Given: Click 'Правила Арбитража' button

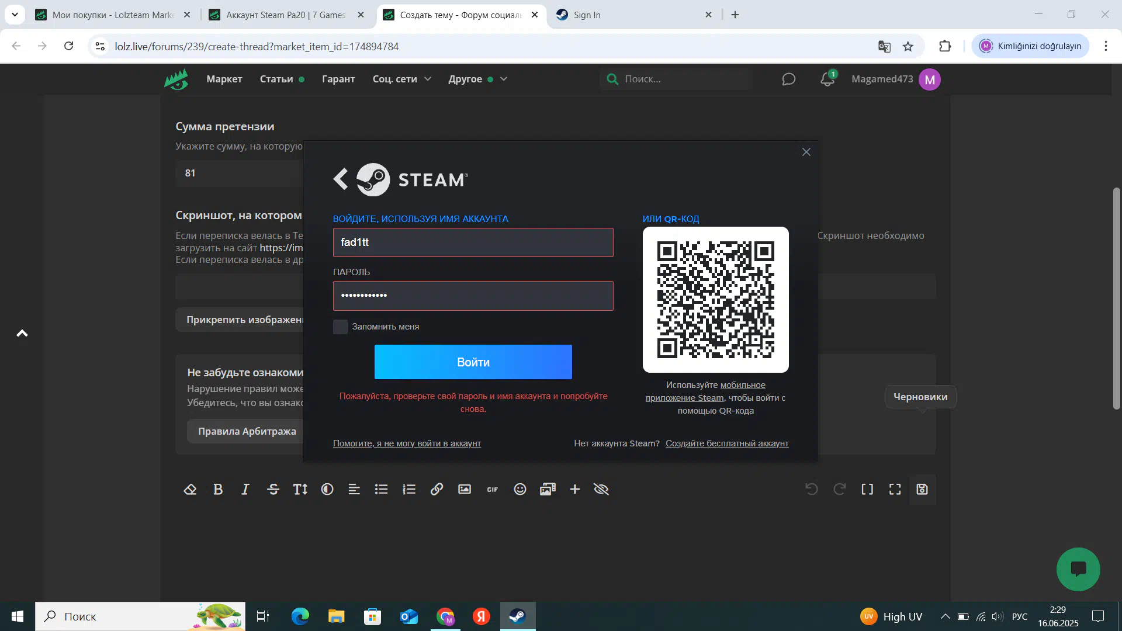Looking at the screenshot, I should pos(247,431).
